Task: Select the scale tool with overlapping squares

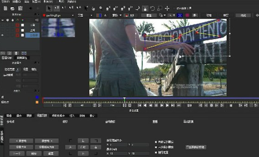Action: [160, 8]
